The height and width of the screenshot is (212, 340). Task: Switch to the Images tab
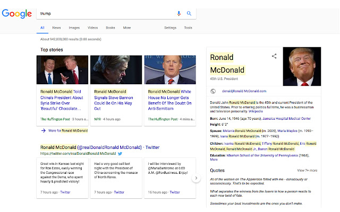coord(74,28)
